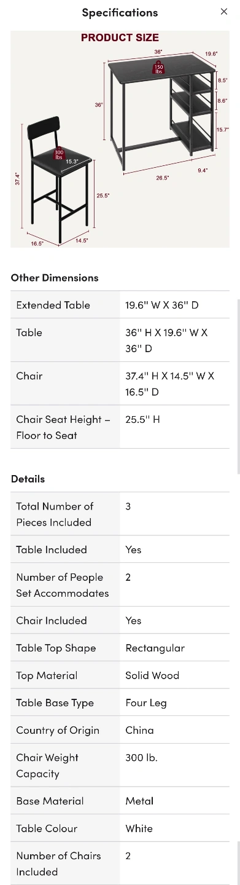Select the Extended Table row label
The image size is (240, 885).
tap(53, 305)
